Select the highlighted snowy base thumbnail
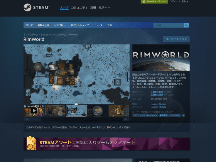 pyautogui.click(x=76, y=111)
